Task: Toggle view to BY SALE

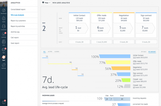Action: (144, 52)
